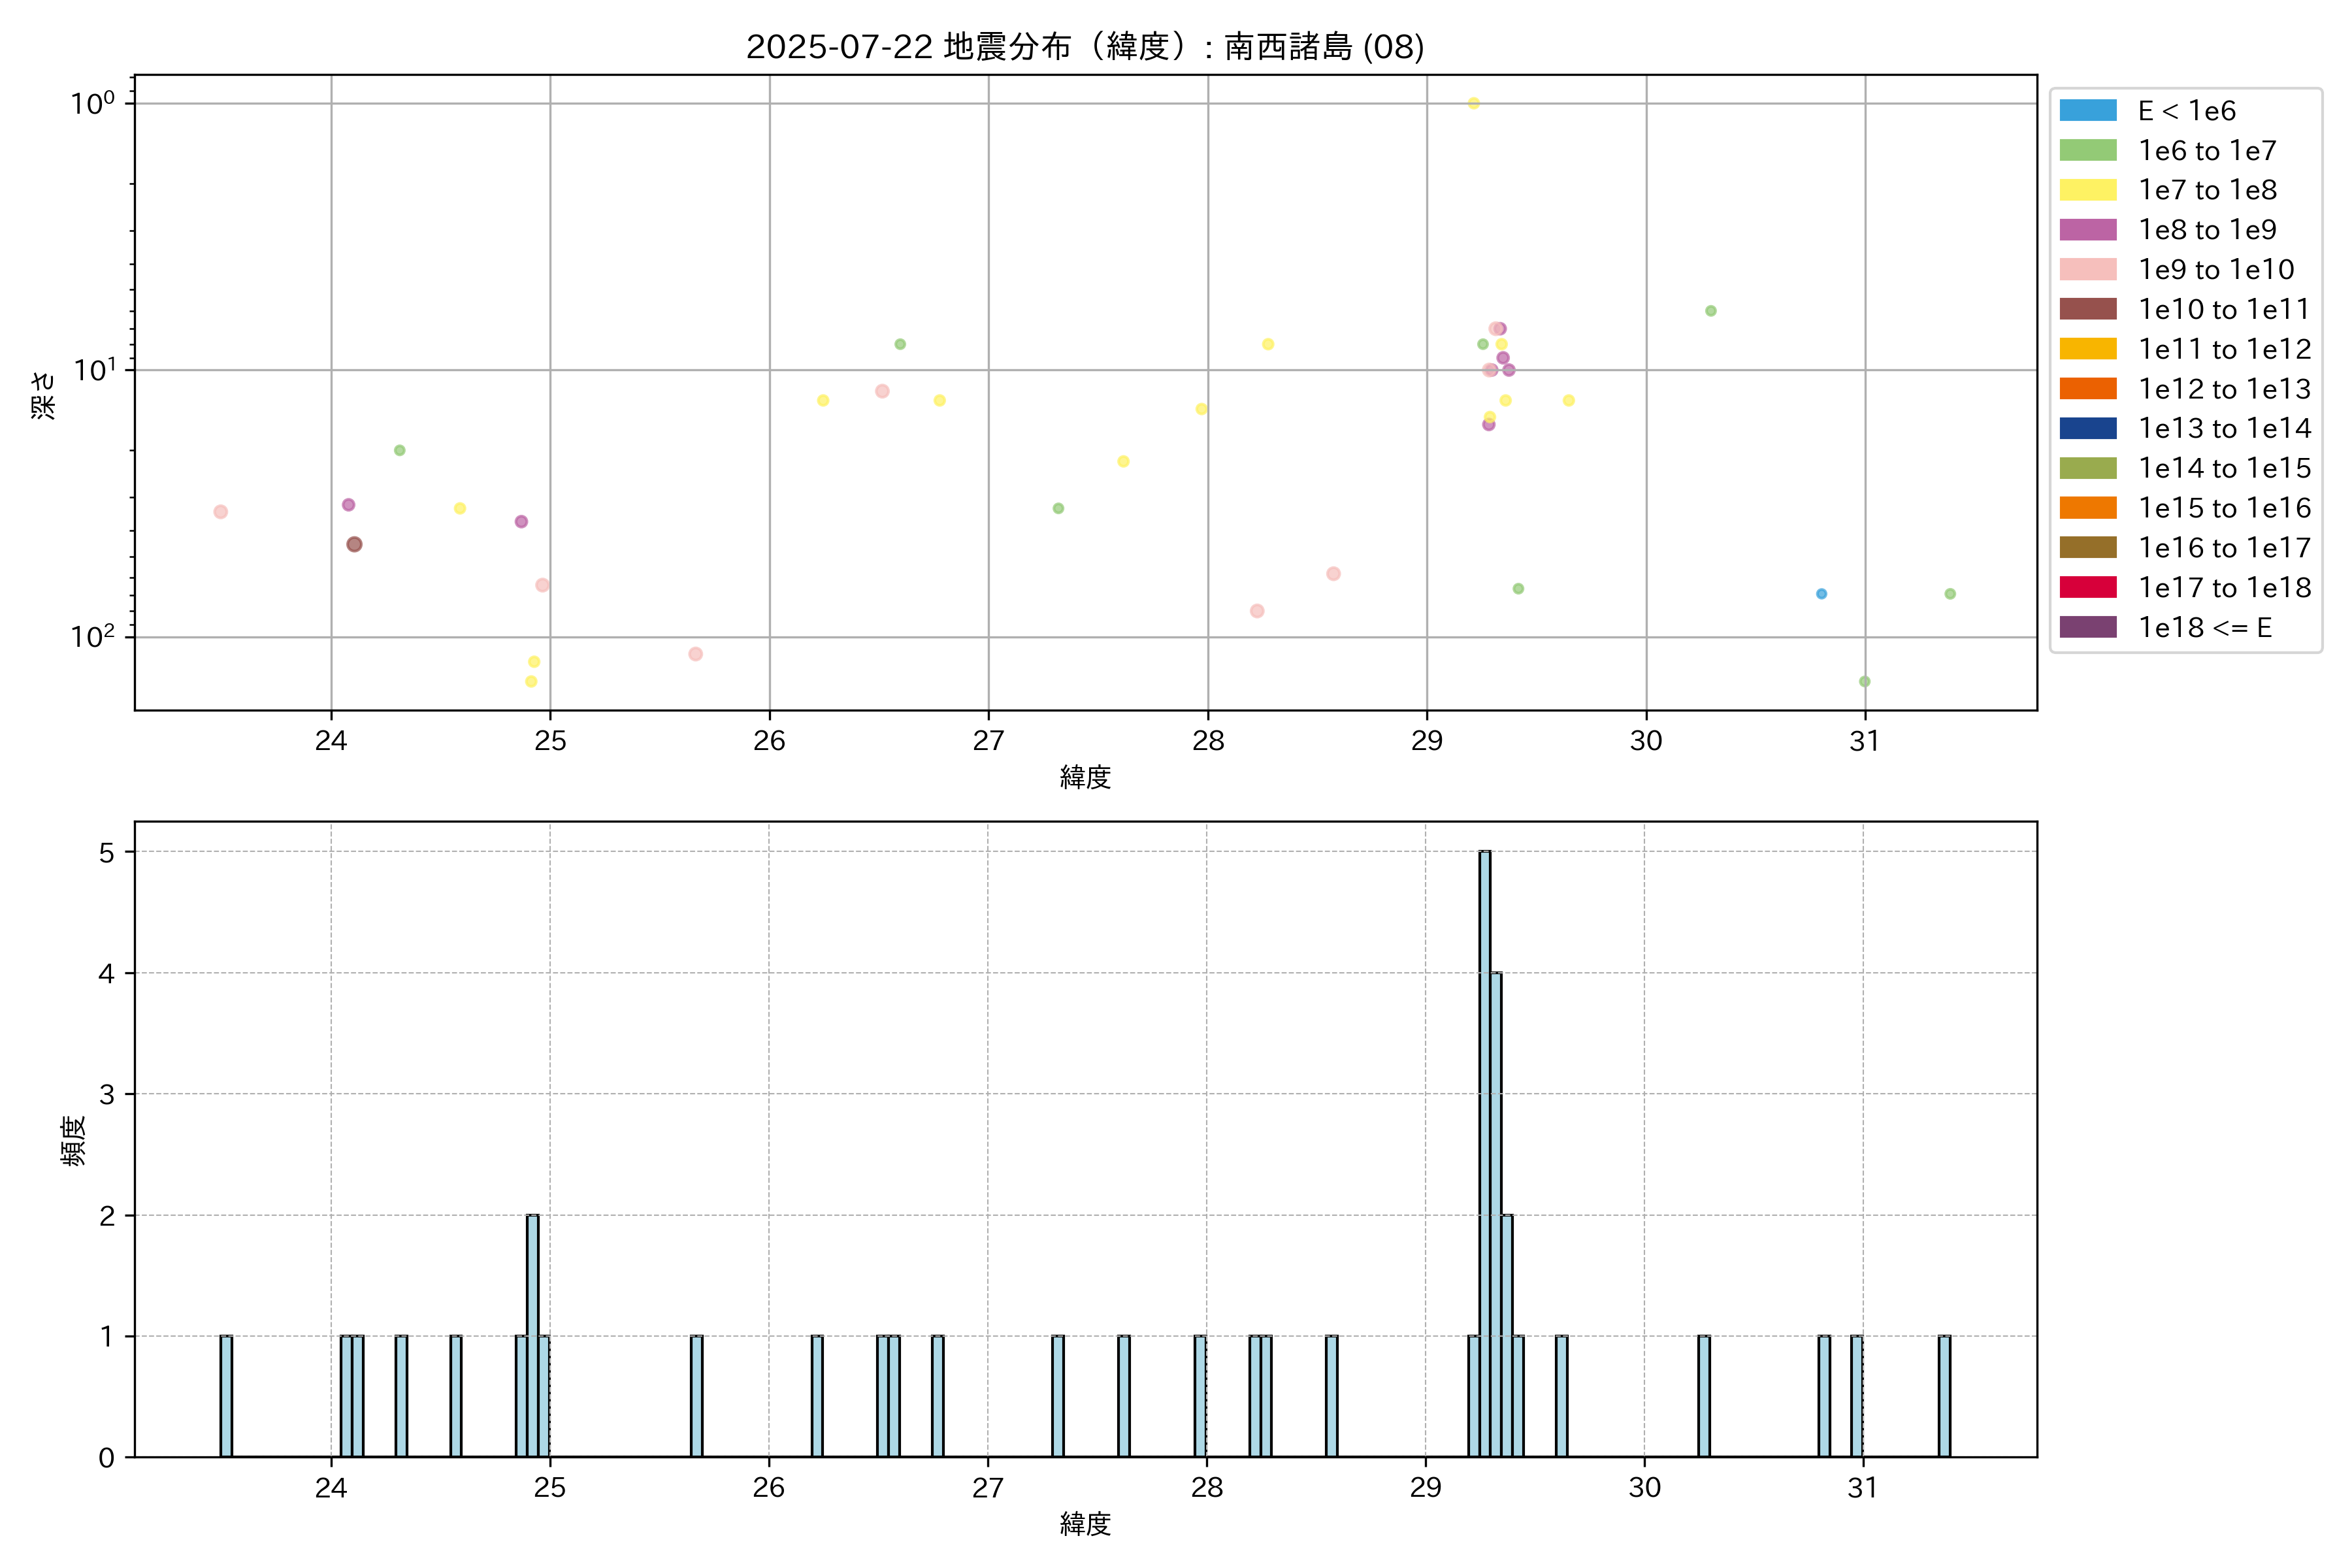Viewport: 2352px width, 1568px height.
Task: Click the blue 'E < 1e6' legend swatch
Action: tap(2087, 111)
